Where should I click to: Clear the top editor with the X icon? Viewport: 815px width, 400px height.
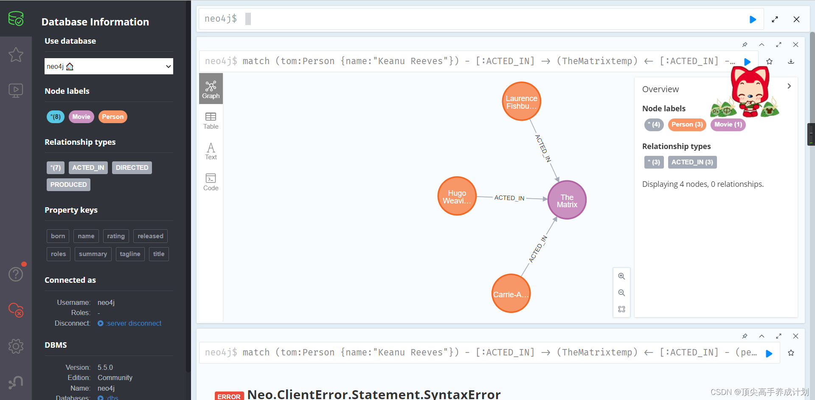(x=796, y=20)
